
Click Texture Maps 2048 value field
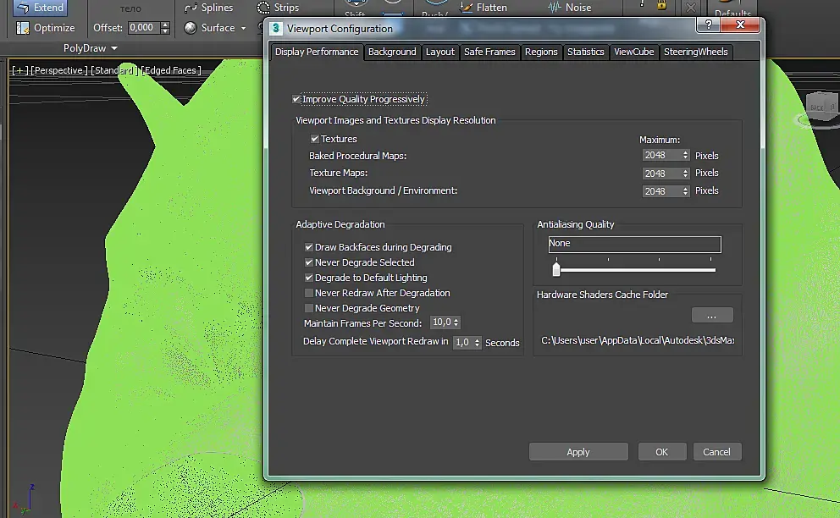(x=661, y=174)
